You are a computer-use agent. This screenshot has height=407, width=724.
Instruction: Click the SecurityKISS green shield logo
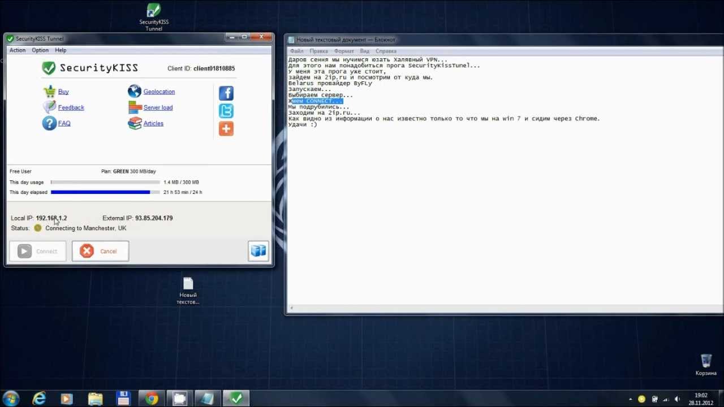pyautogui.click(x=49, y=68)
